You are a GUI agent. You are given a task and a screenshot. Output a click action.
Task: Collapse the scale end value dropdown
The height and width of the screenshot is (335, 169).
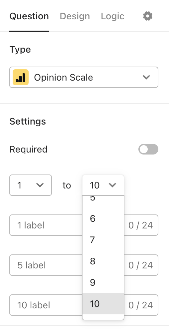point(103,185)
